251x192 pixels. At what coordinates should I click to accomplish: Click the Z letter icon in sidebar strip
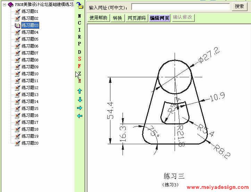pos(80,74)
